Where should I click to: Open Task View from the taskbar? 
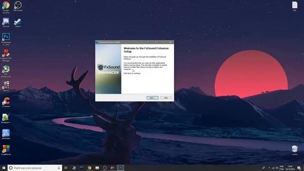tap(66, 168)
